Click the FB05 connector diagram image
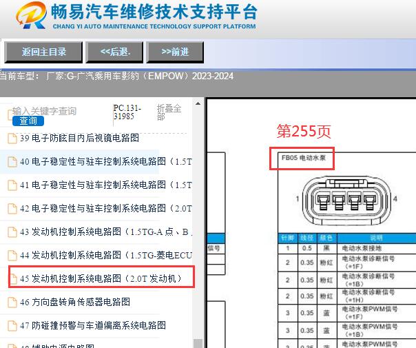The width and height of the screenshot is (416, 348). click(x=346, y=202)
